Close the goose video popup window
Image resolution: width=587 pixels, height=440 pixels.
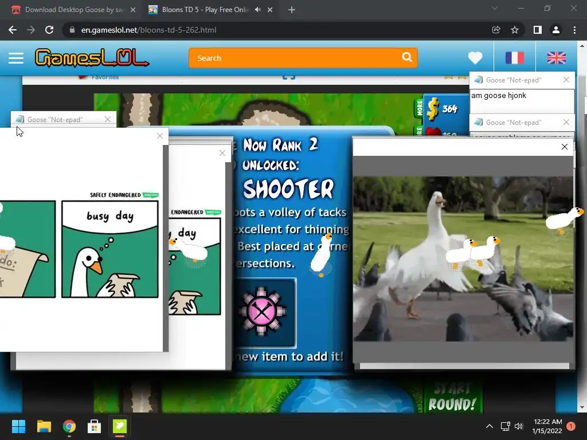[x=565, y=147]
